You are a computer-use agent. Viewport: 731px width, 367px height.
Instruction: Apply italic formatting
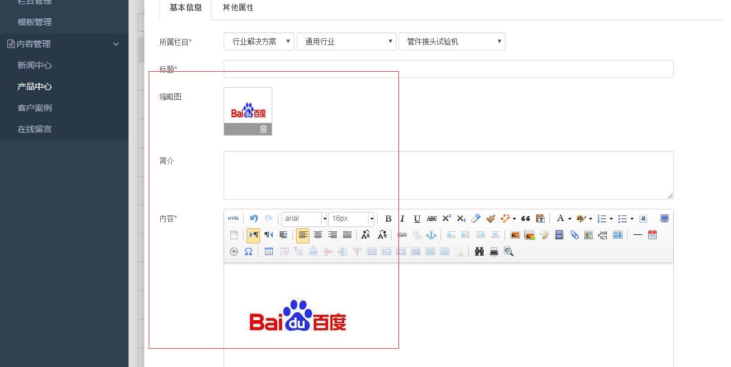point(402,218)
